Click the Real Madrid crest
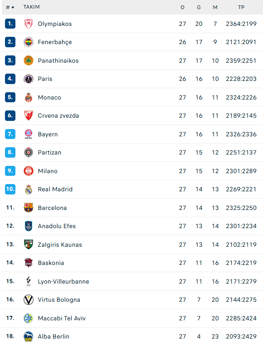The height and width of the screenshot is (344, 263). [29, 189]
